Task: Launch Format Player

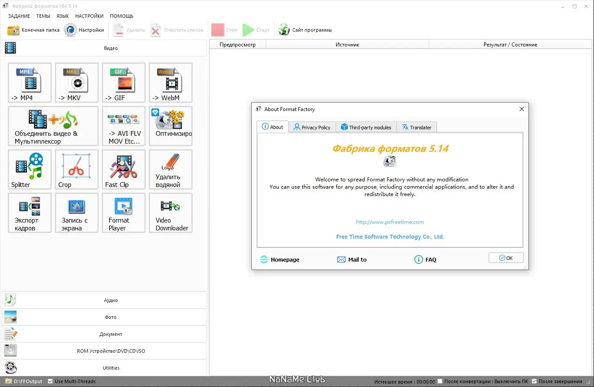Action: (123, 213)
